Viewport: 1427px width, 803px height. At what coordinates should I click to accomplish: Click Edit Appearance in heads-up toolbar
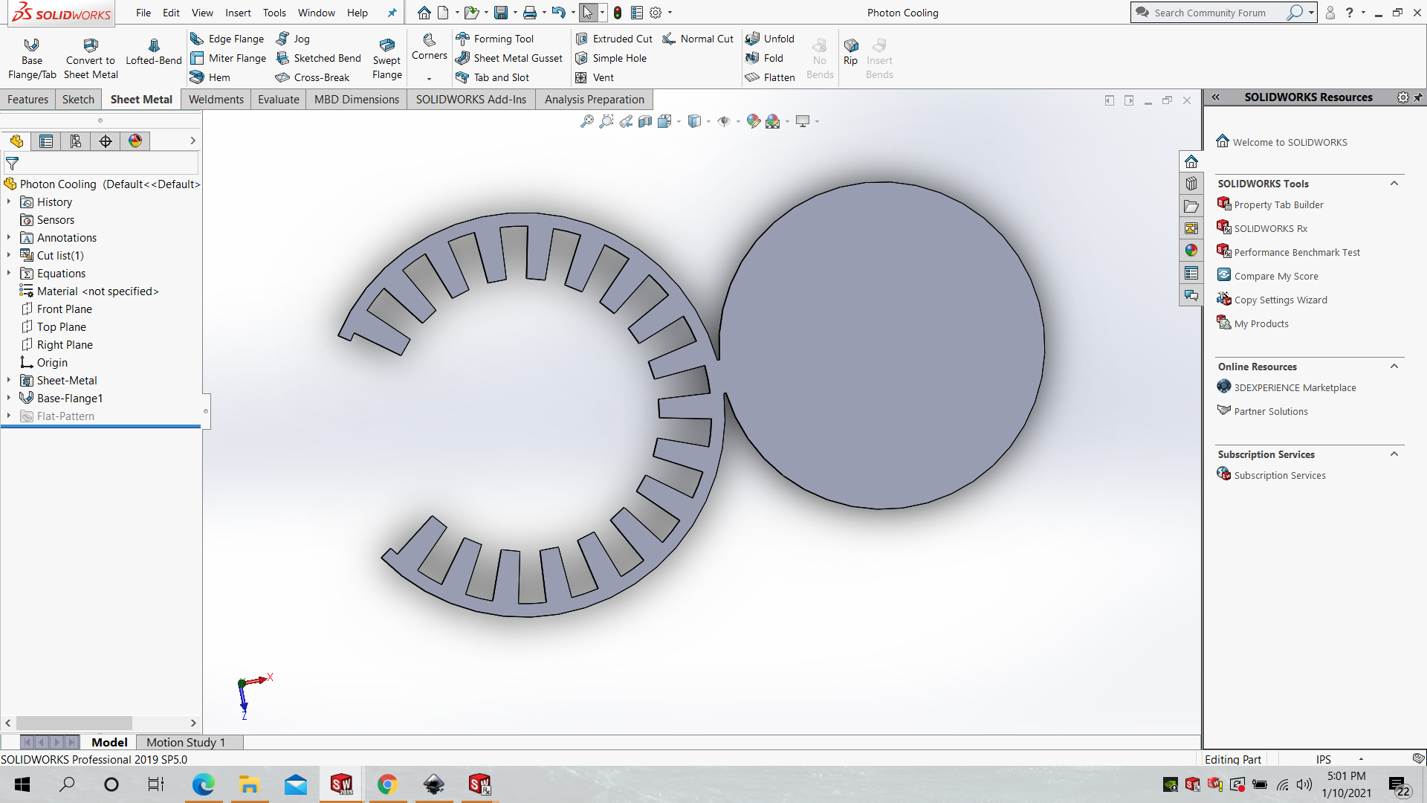(754, 121)
